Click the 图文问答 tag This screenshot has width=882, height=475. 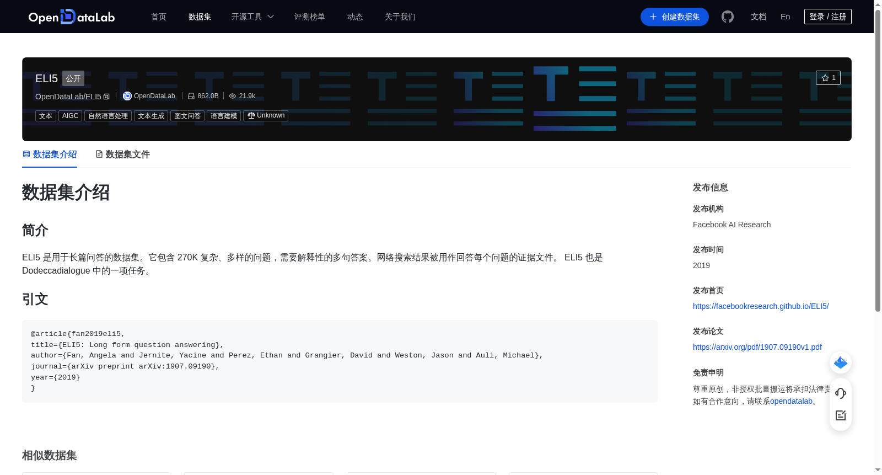[187, 116]
